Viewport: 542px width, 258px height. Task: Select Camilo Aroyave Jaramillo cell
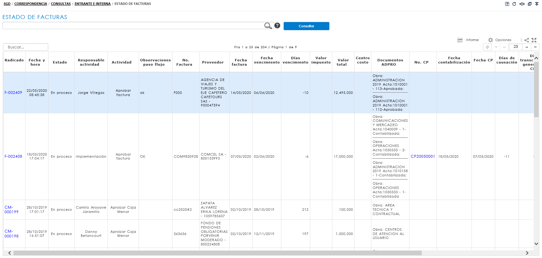pyautogui.click(x=91, y=210)
